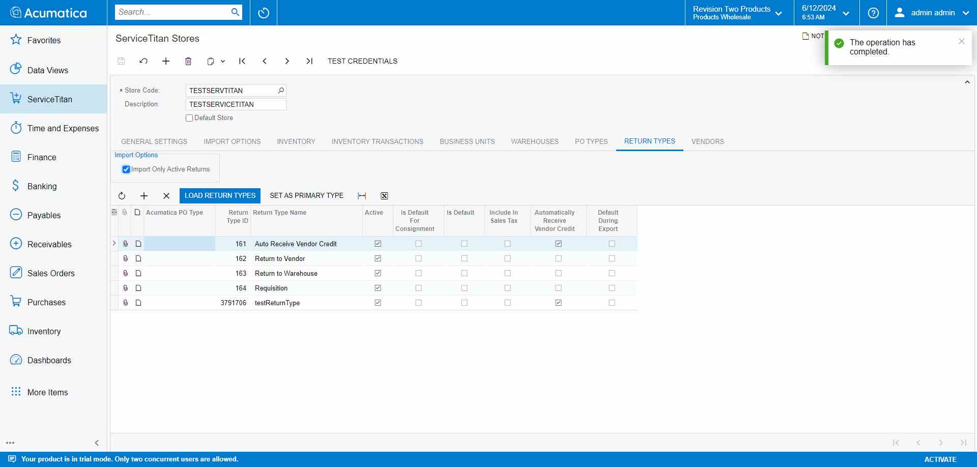Switch to the Import Options tab
This screenshot has width=977, height=467.
(x=232, y=141)
